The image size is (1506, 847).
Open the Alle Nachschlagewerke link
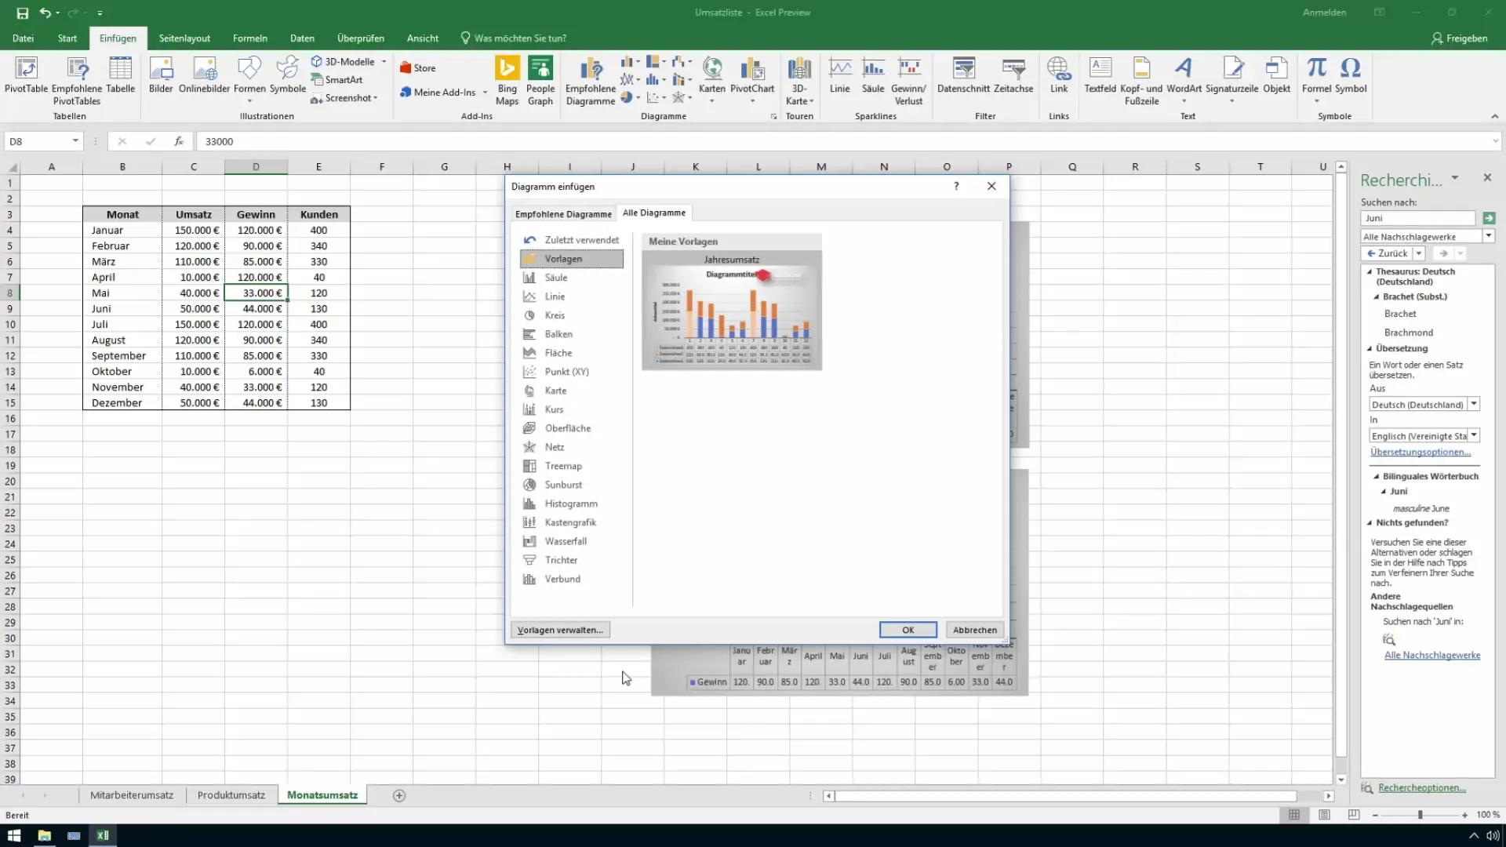[1432, 655]
